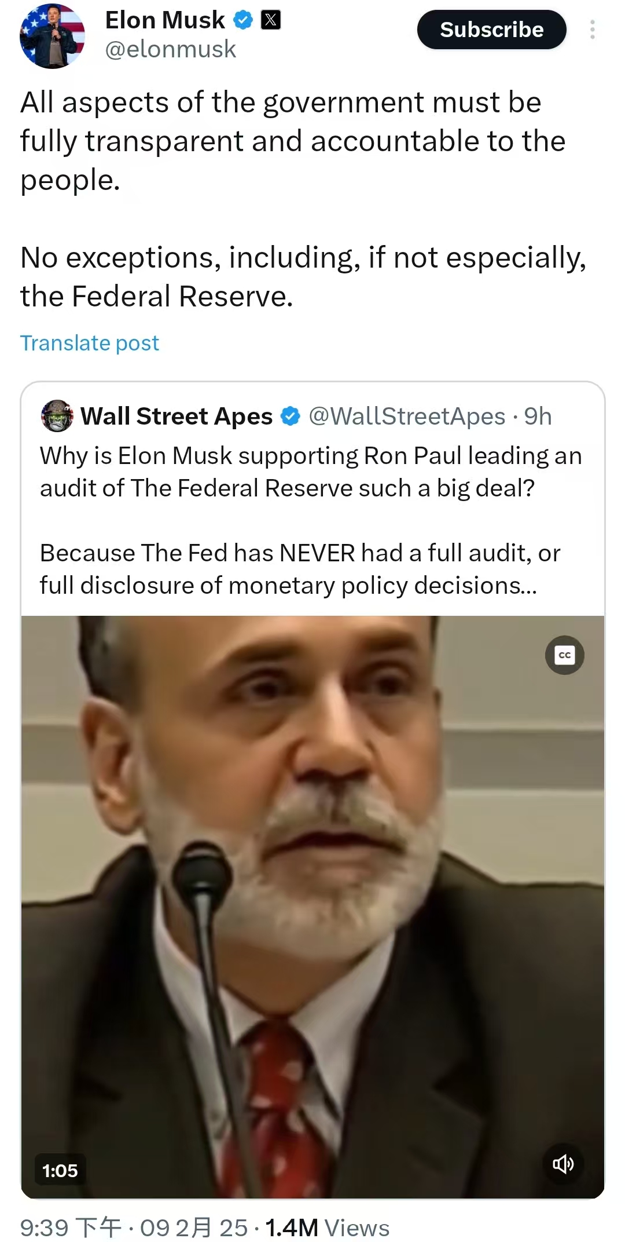The width and height of the screenshot is (625, 1242).
Task: Toggle closed captions on the video
Action: (x=564, y=655)
